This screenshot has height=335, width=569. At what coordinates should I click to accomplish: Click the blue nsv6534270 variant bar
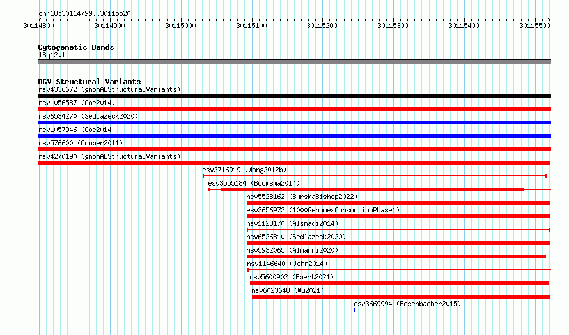[x=294, y=123]
